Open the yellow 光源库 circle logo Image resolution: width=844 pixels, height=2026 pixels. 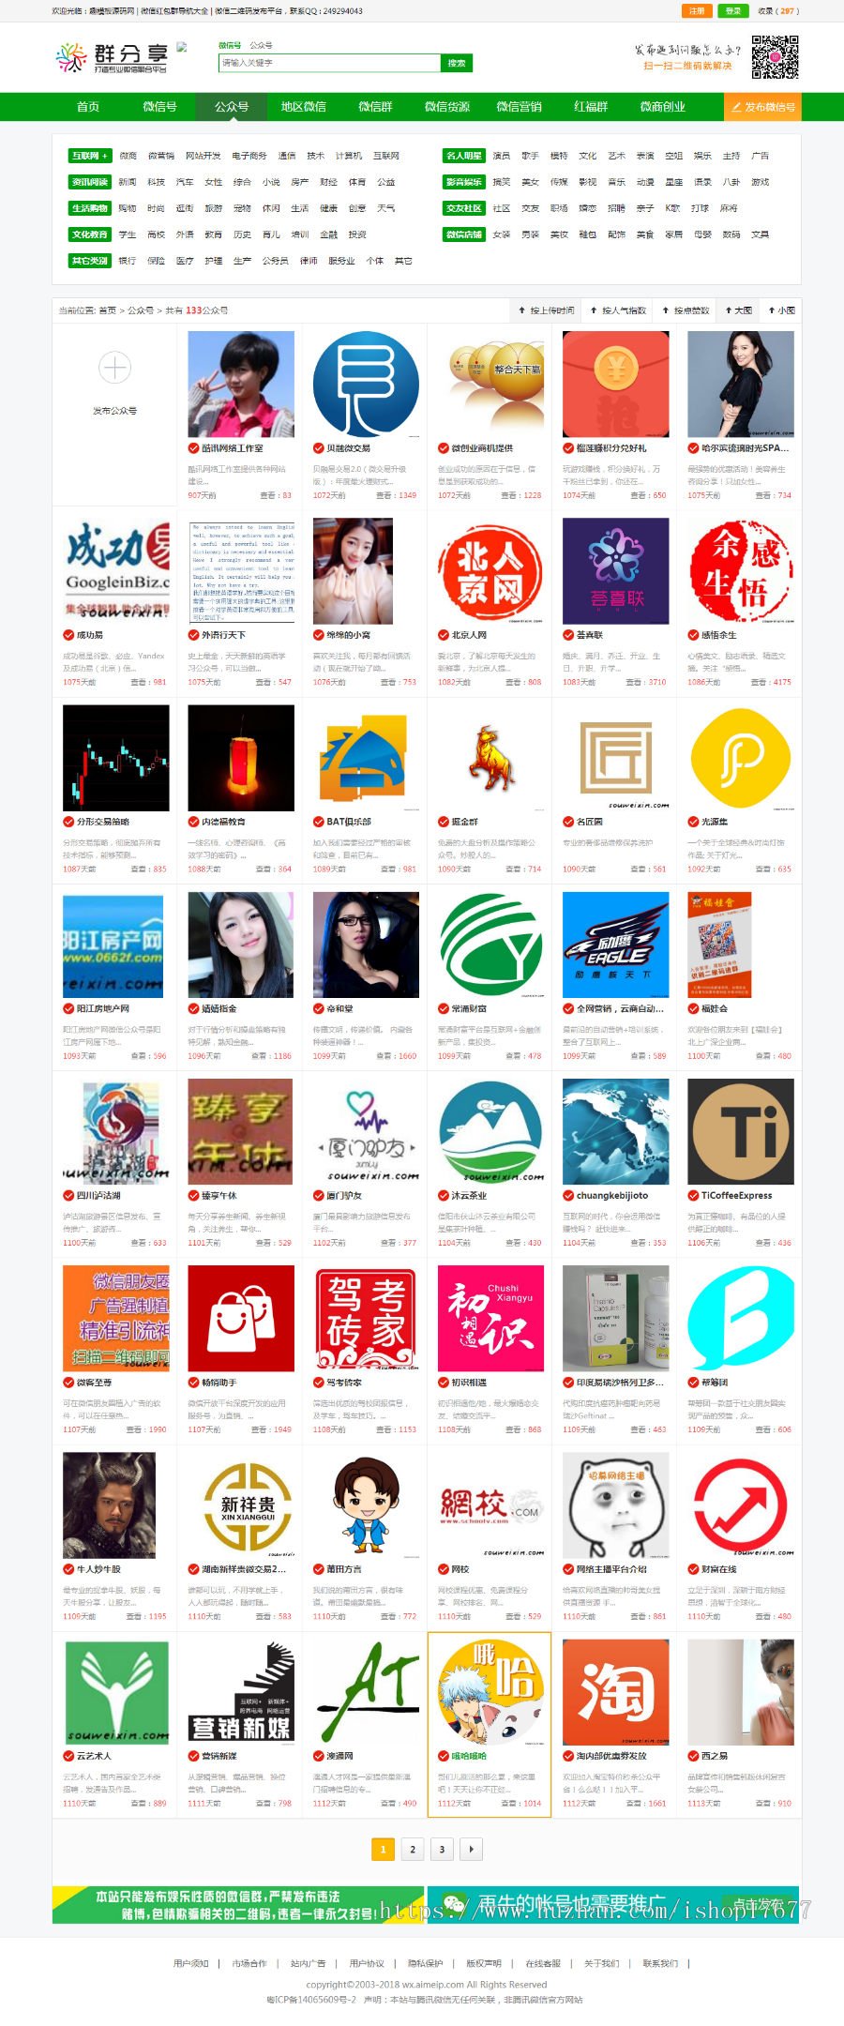[741, 758]
